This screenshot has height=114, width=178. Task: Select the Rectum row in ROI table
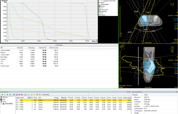[x=30, y=53]
